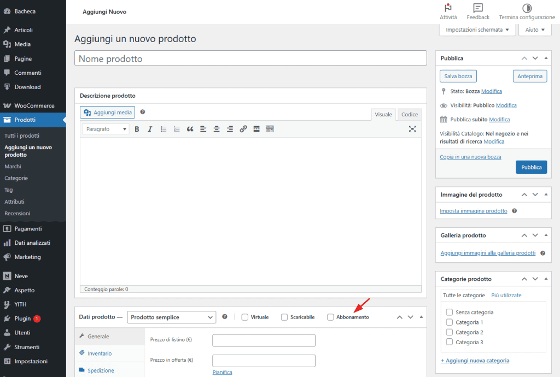The image size is (560, 377).
Task: Enter distraction-free fullscreen writing mode
Action: pos(412,129)
